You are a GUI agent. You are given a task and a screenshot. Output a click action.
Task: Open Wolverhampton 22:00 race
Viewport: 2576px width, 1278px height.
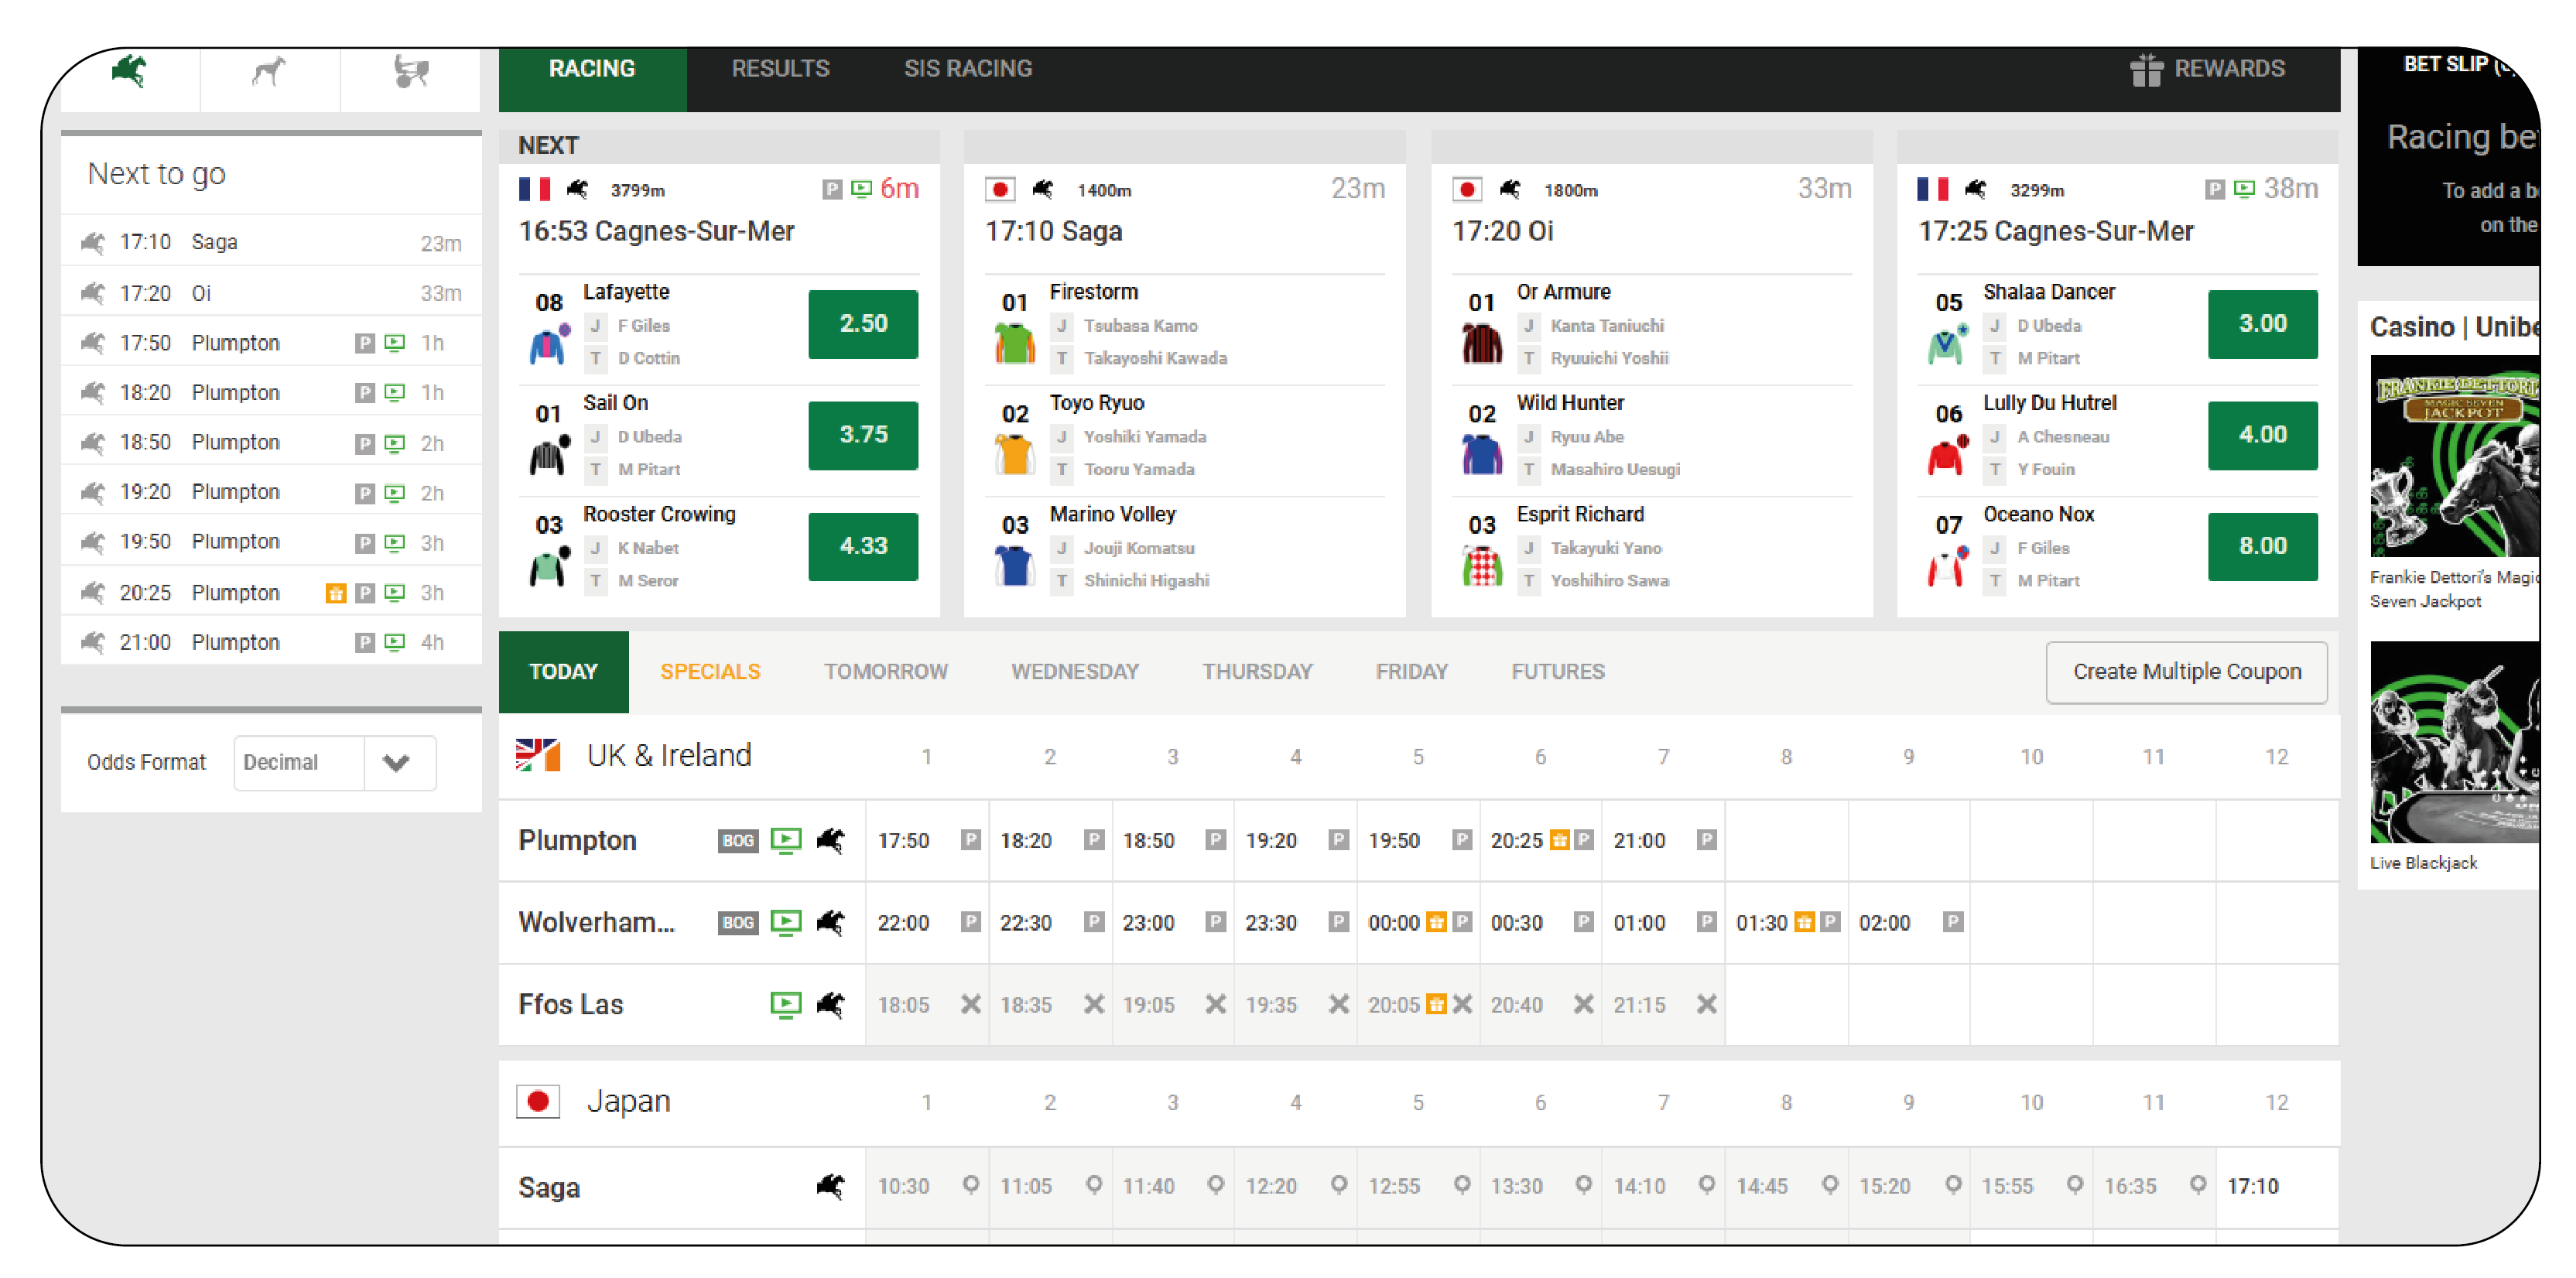[x=927, y=922]
